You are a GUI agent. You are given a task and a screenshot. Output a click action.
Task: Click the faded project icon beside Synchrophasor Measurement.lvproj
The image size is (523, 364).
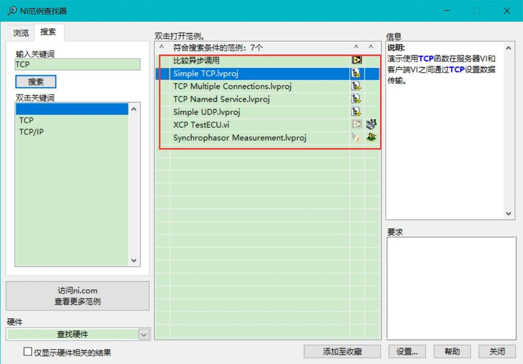[356, 137]
